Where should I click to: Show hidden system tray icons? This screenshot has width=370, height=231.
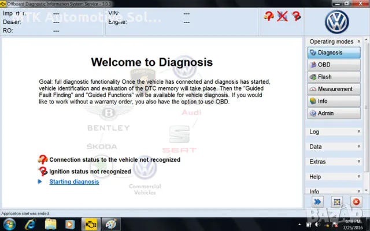(x=299, y=225)
